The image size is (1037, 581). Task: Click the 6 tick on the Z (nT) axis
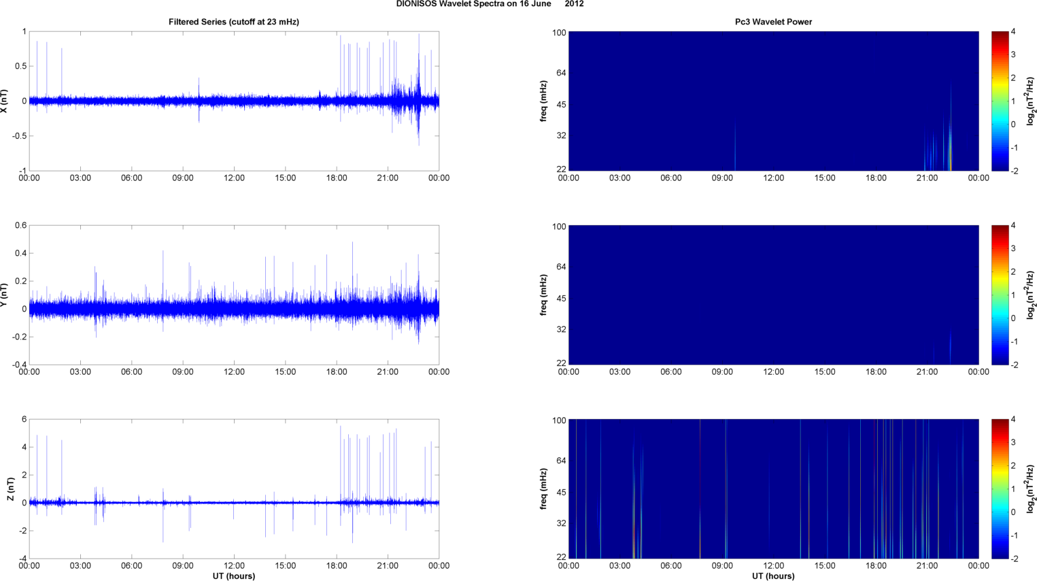24,420
